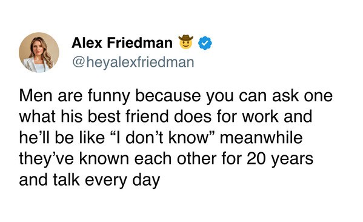Click the blue verified checkmark badge
Image resolution: width=363 pixels, height=222 pixels.
pos(205,43)
